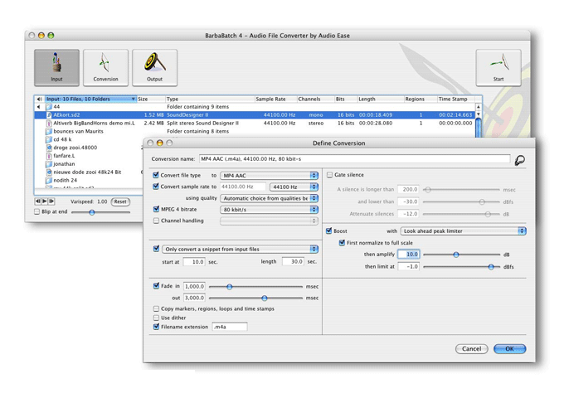Click the Altiverb BigBandHorns demo file icon
The width and height of the screenshot is (569, 398).
(x=49, y=124)
